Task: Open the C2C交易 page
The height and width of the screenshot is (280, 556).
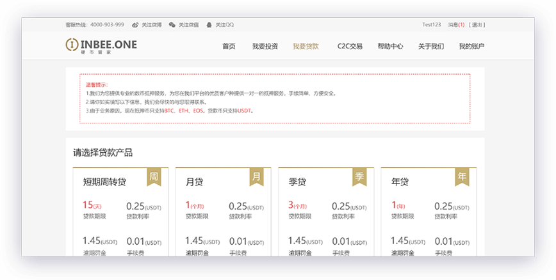Action: pos(350,47)
